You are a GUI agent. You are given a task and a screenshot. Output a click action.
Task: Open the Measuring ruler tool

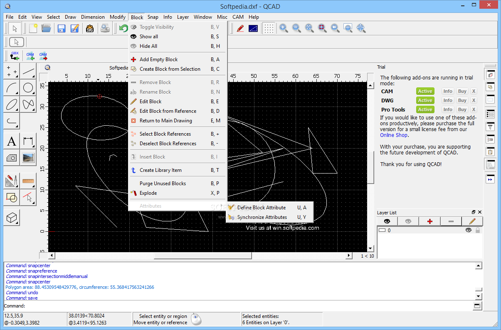[x=28, y=181]
